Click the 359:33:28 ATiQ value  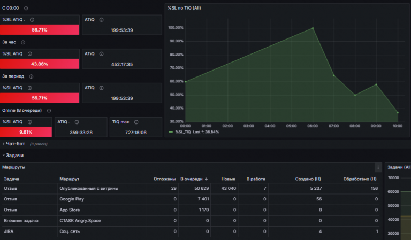[81, 133]
